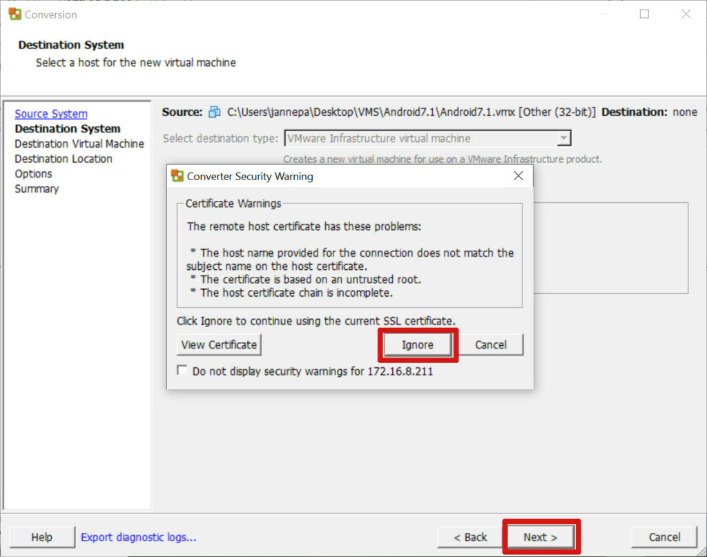Click 'Select a host for the new virtual machine' text
Viewport: 707px width, 557px height.
pos(136,63)
